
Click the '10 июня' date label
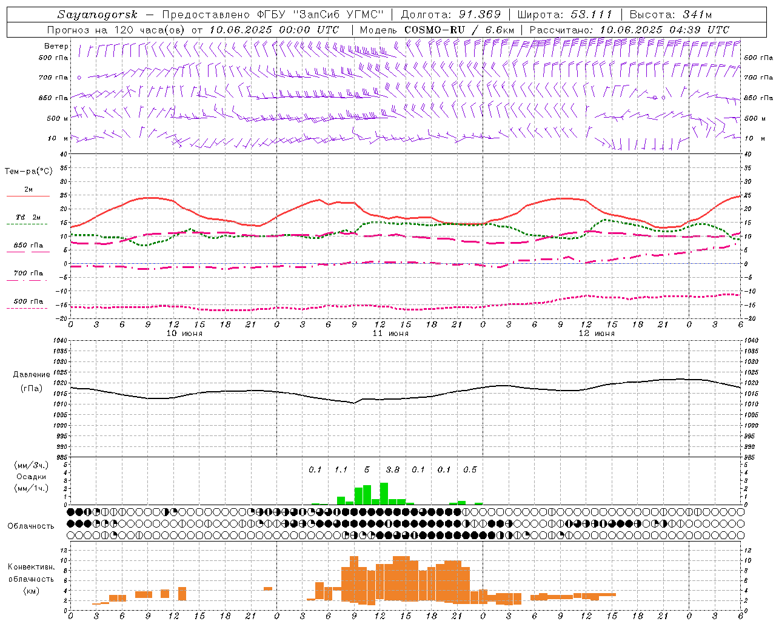pyautogui.click(x=184, y=334)
